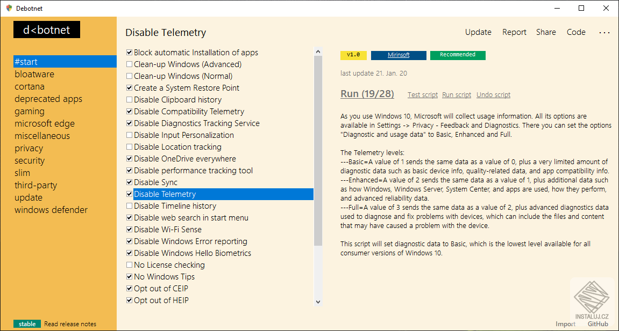This screenshot has height=331, width=619.
Task: Open Read release notes link
Action: tap(70, 324)
